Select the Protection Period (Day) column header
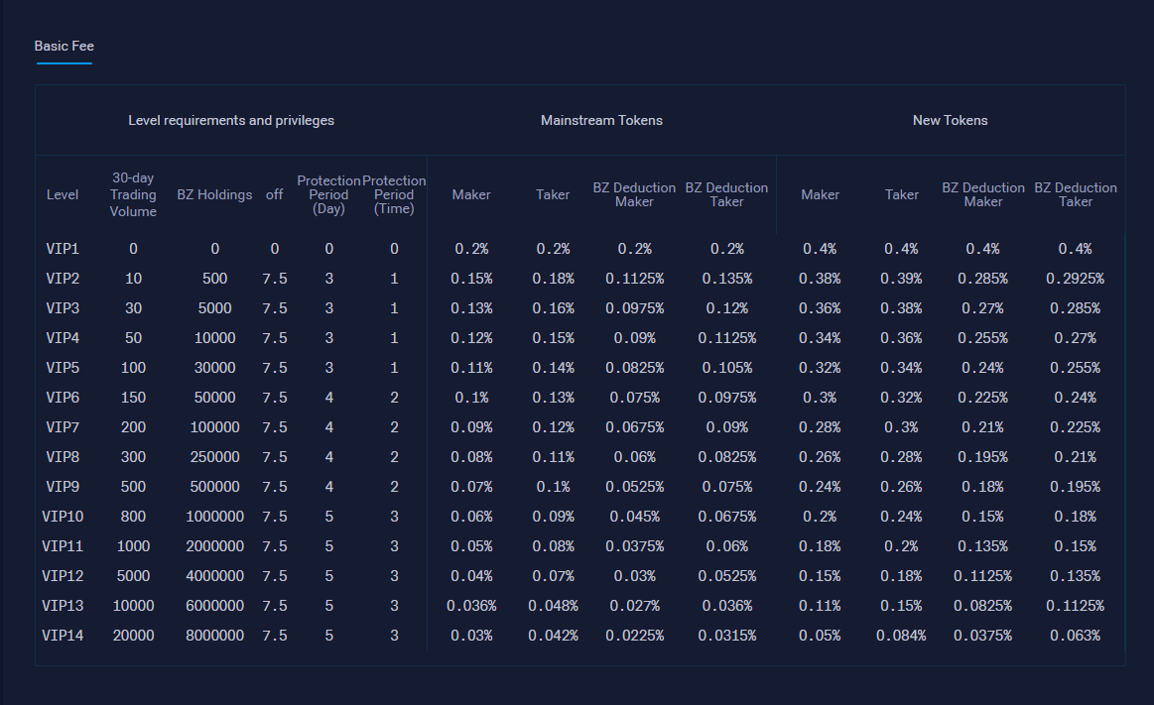 (328, 194)
